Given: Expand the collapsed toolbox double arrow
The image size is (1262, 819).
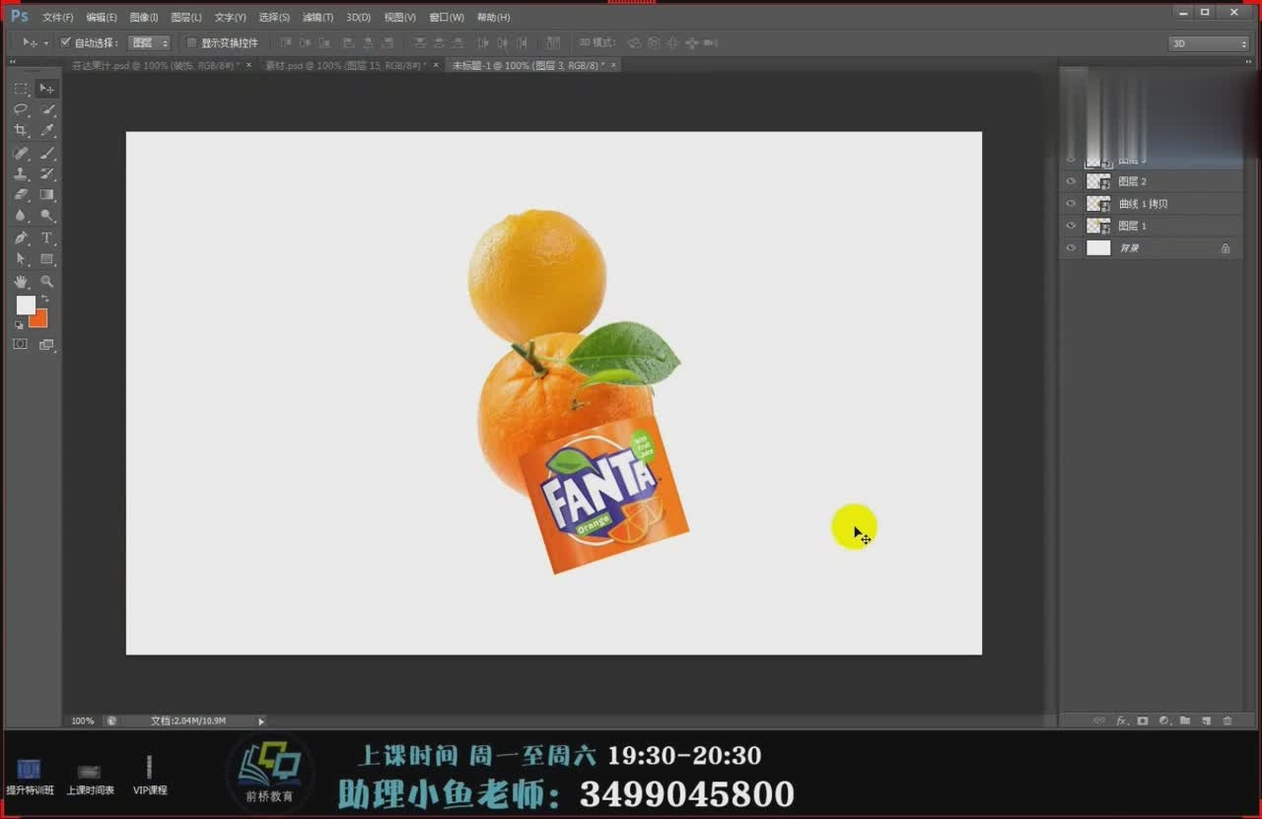Looking at the screenshot, I should (13, 63).
